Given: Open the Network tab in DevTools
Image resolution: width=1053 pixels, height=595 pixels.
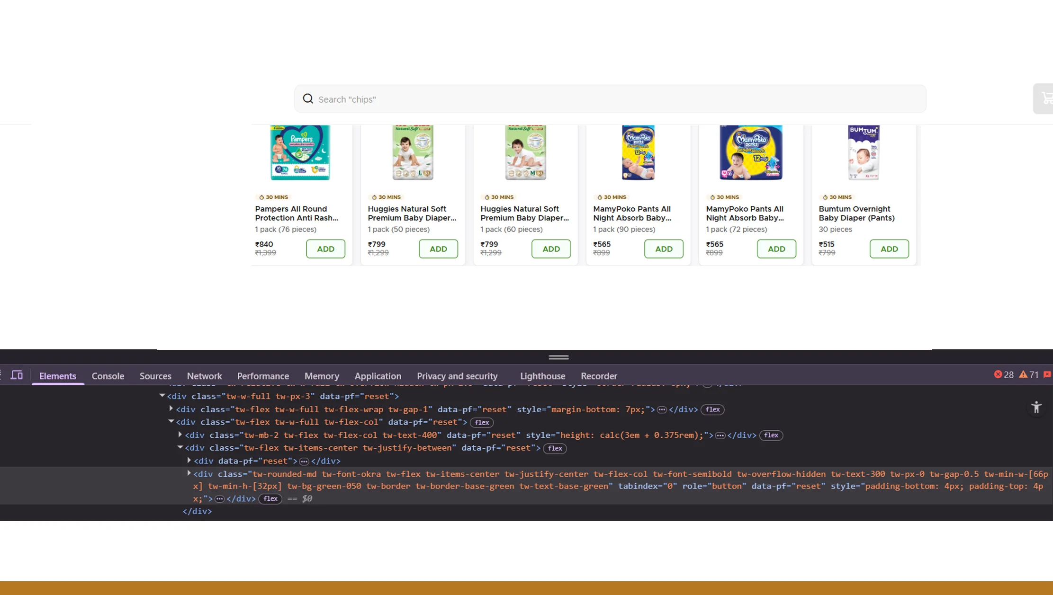Looking at the screenshot, I should click(x=204, y=376).
